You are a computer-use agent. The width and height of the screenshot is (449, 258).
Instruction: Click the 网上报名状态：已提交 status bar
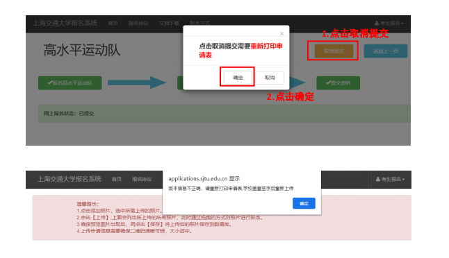224,114
